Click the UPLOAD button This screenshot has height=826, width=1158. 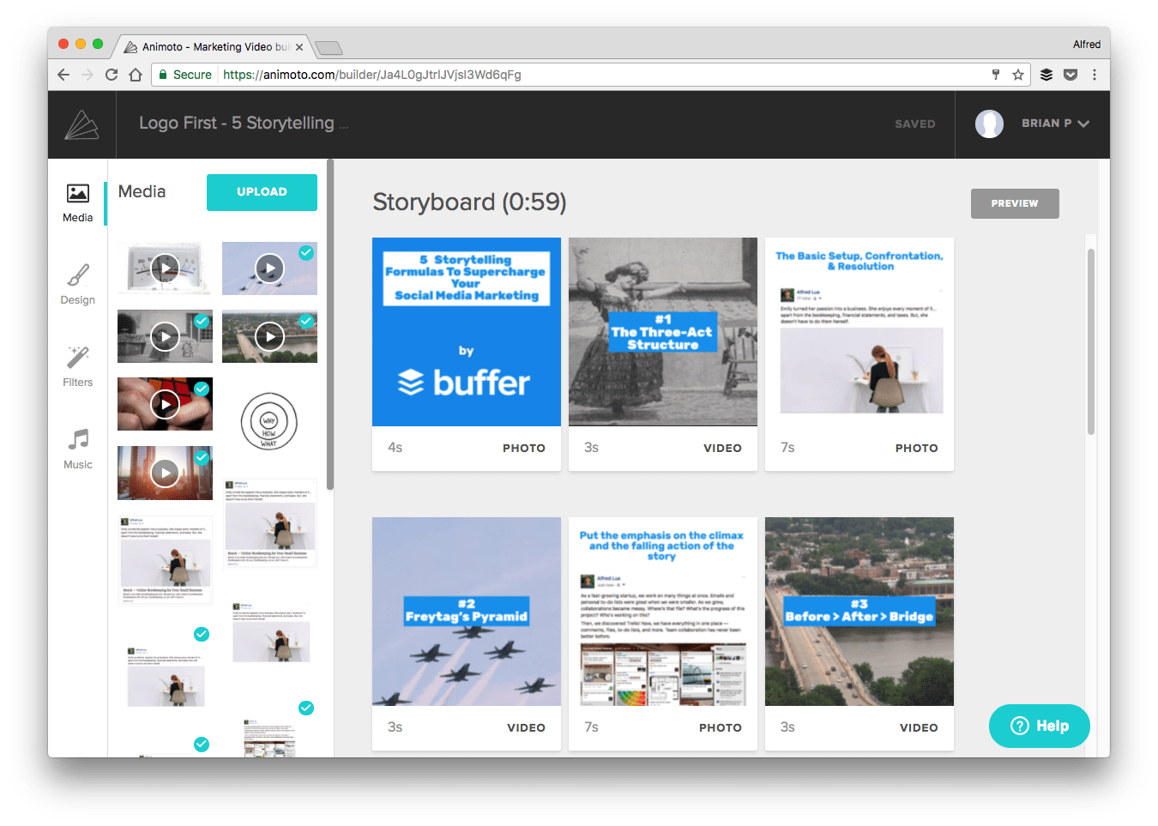(262, 192)
